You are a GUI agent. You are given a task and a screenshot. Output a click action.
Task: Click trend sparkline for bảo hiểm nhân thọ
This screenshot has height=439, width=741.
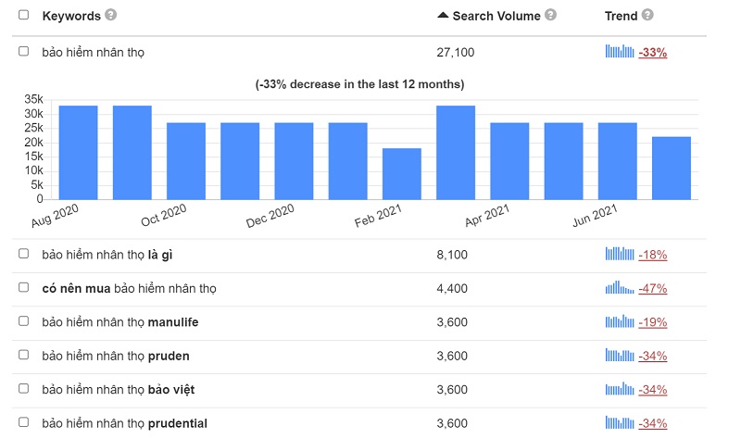tap(620, 52)
